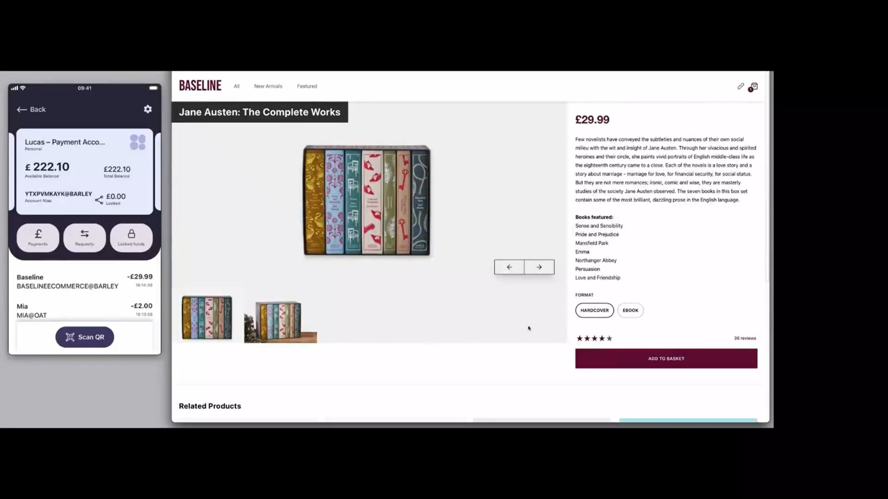Open the Featured navigation item
This screenshot has height=499, width=888.
(x=307, y=86)
